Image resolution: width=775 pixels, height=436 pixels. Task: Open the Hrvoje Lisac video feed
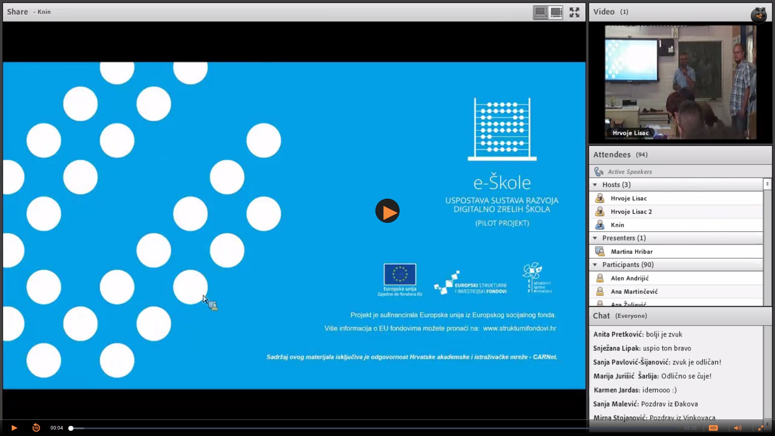tap(680, 82)
